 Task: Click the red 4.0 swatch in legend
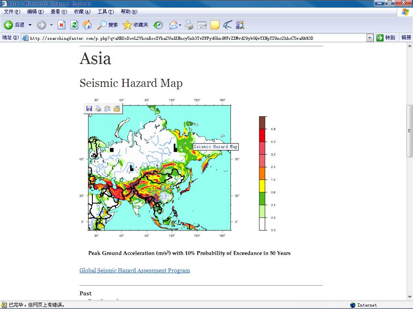[263, 136]
